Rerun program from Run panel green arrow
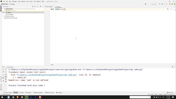The image size is (176, 99). coord(3,70)
